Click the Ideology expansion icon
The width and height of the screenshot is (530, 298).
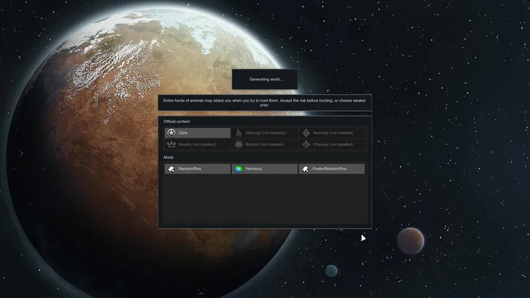pyautogui.click(x=239, y=133)
